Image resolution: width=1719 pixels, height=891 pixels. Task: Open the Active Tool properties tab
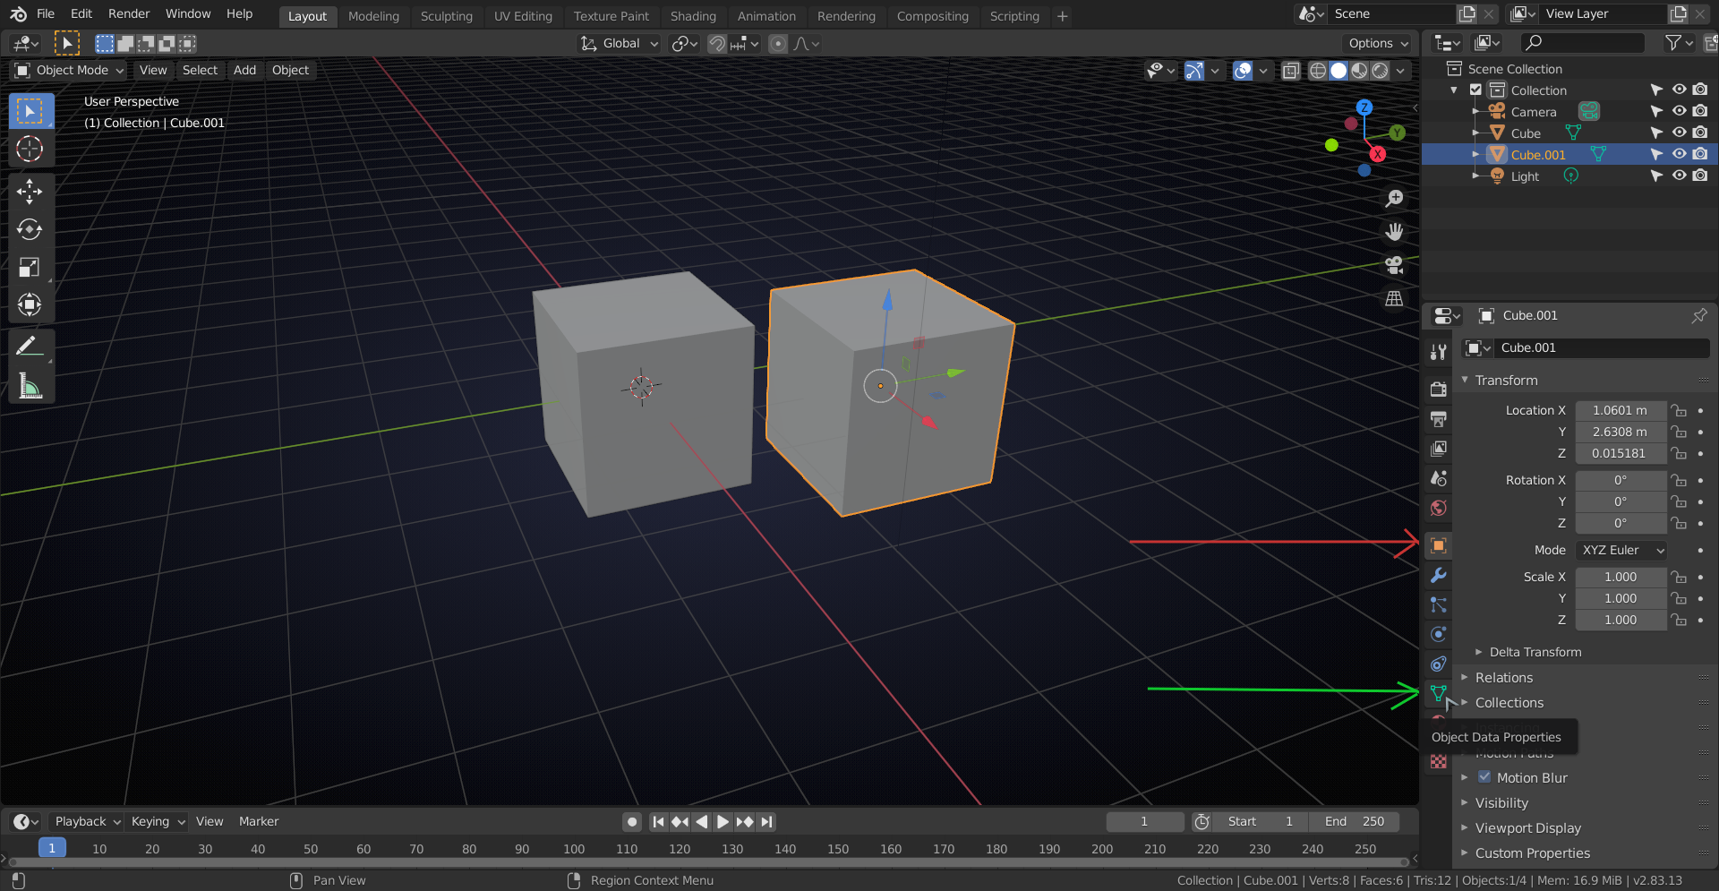click(1438, 352)
